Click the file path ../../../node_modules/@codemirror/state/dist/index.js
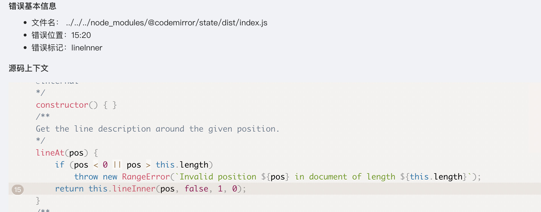Viewport: 541px width, 212px height. coord(167,23)
